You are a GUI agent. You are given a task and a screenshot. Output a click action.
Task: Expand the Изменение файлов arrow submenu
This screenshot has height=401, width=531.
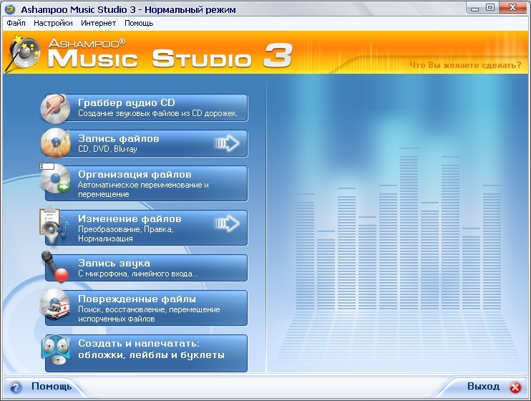click(227, 224)
